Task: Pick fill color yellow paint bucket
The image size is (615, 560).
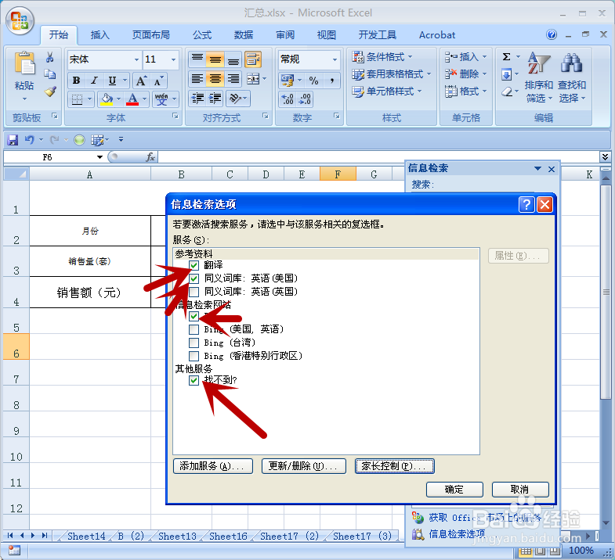Action: 107,99
